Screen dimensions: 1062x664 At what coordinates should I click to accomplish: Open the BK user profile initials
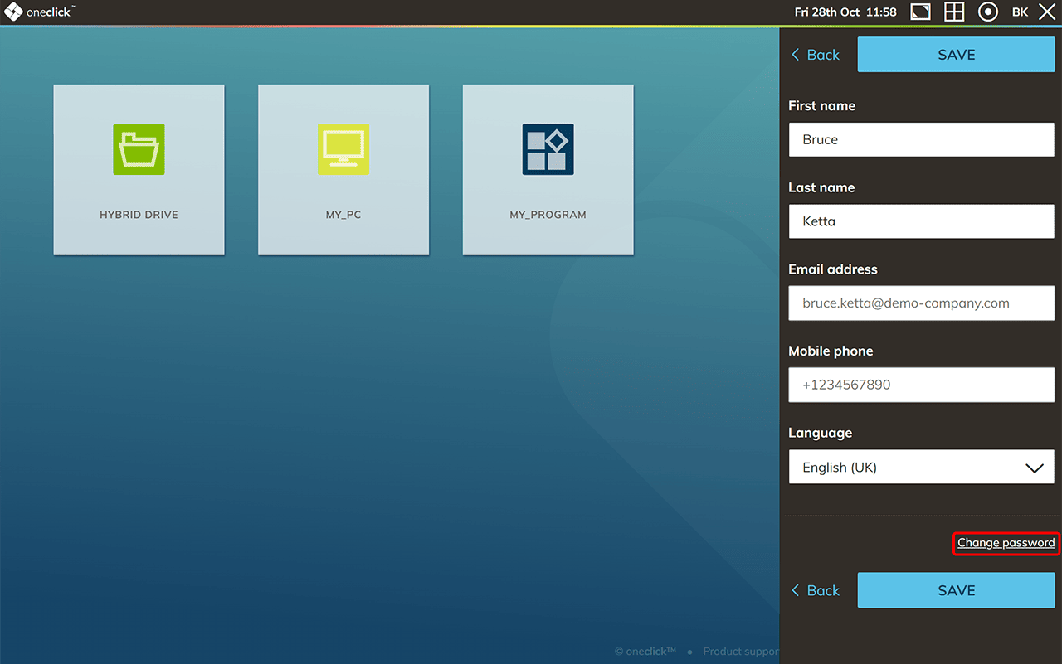click(1020, 12)
